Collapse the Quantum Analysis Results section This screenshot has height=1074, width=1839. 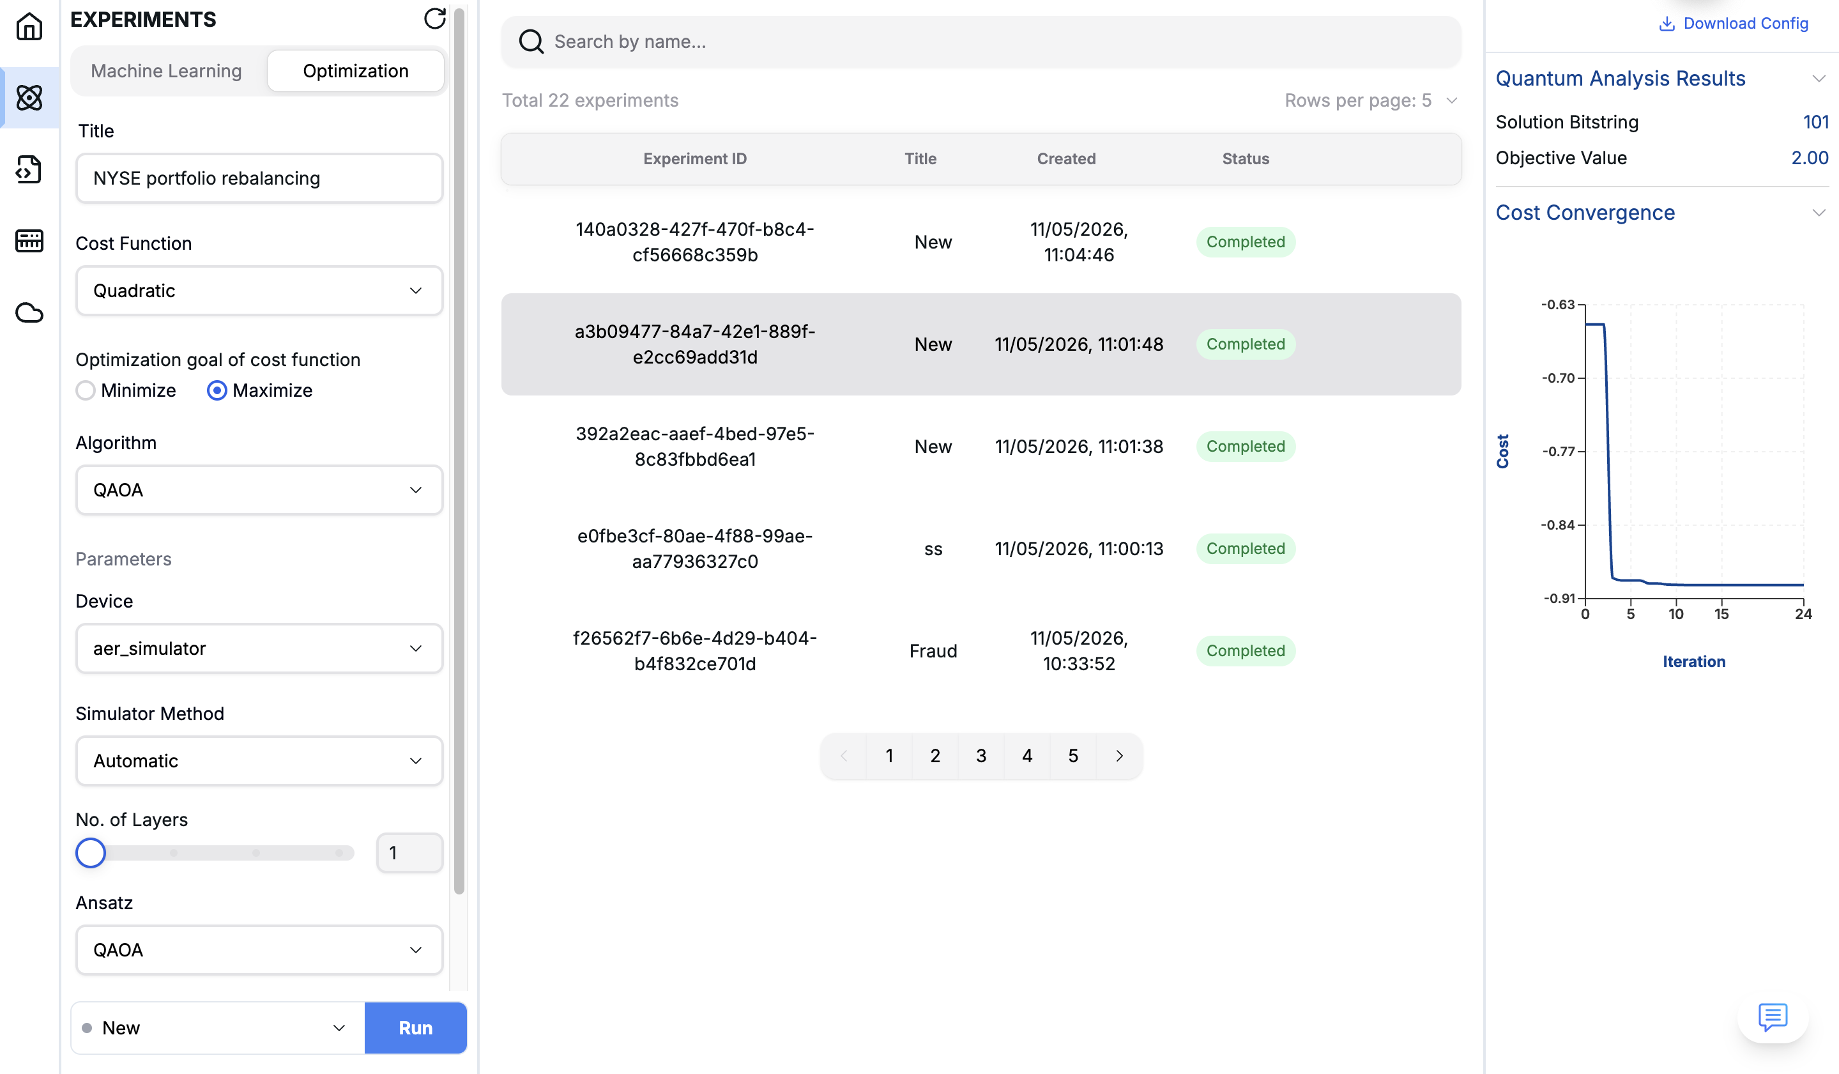click(x=1819, y=79)
